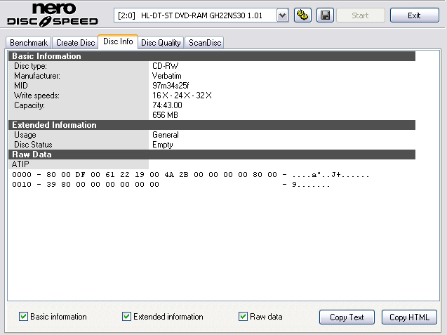Expand the HL-DT-ST DVD-RAM drive dropdown
Screen dimensions: 447x335
(x=281, y=15)
